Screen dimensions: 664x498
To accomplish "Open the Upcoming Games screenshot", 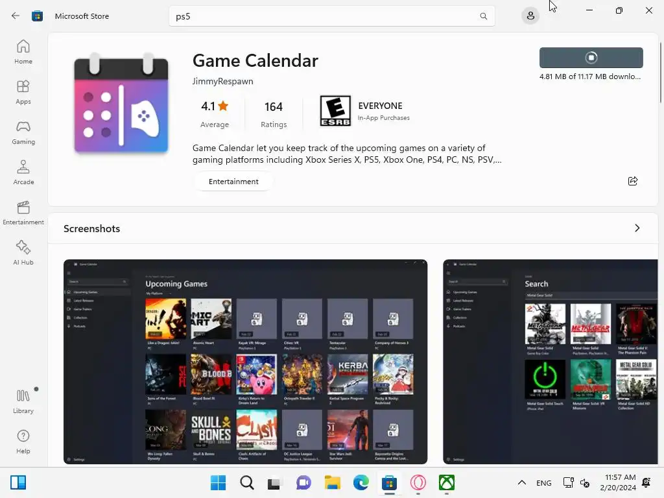I will point(245,362).
